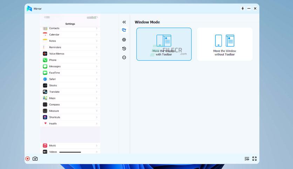Click the Stocks app icon

coord(45,86)
